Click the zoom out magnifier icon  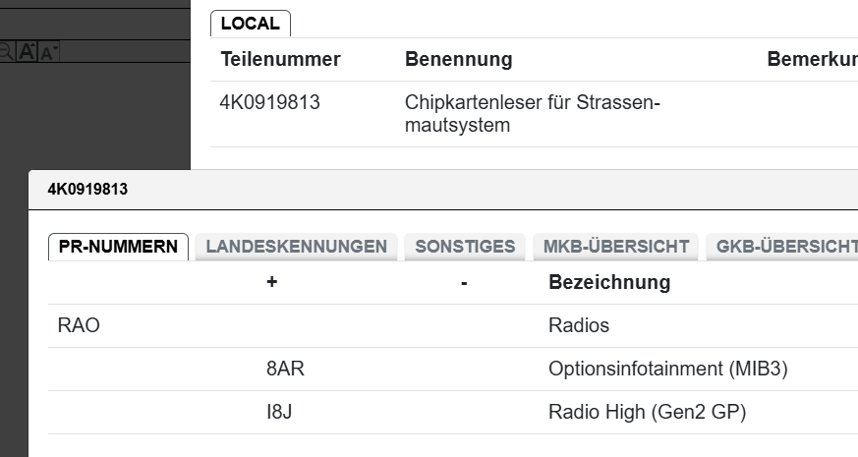point(7,52)
